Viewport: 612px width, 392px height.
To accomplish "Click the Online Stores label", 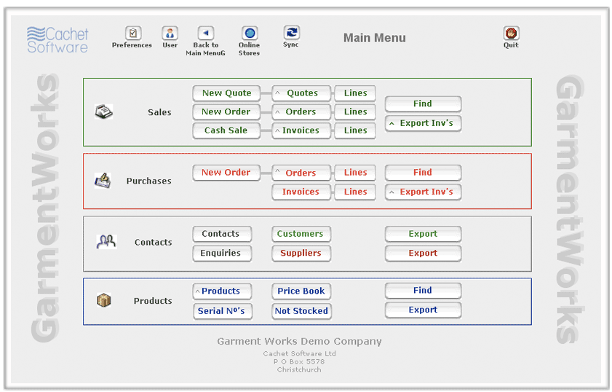I will tap(250, 49).
